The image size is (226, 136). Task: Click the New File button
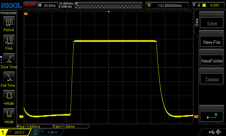[212, 42]
